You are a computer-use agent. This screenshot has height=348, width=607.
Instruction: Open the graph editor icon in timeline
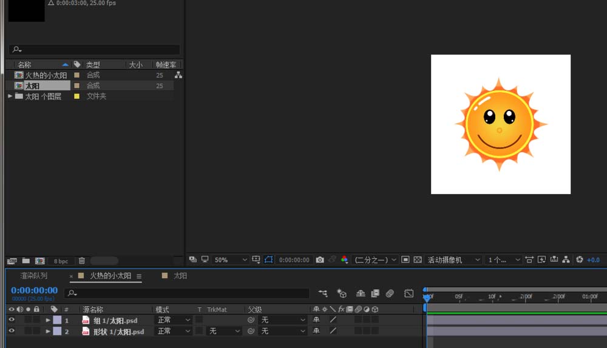tap(409, 293)
